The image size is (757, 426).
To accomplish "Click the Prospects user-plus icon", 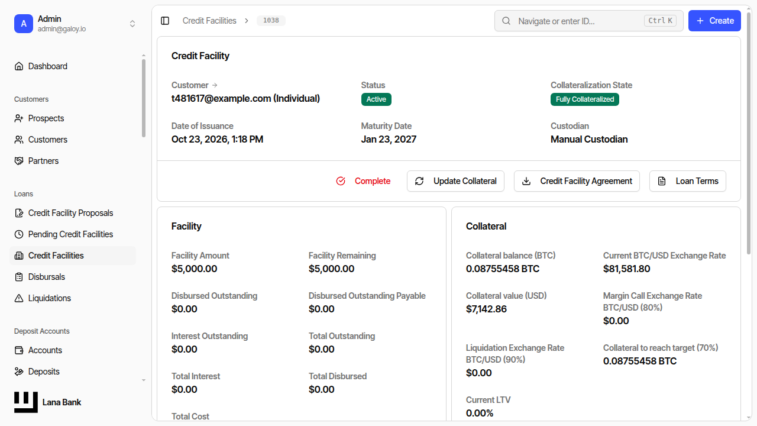I will coord(19,118).
